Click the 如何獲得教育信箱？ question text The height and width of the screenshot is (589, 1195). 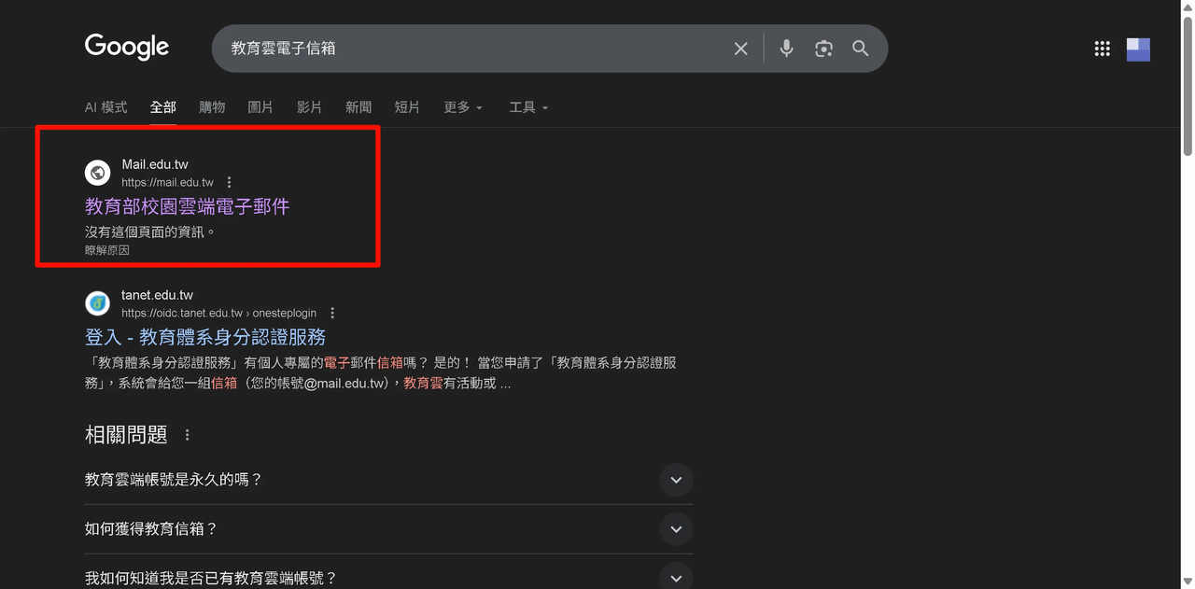(151, 529)
